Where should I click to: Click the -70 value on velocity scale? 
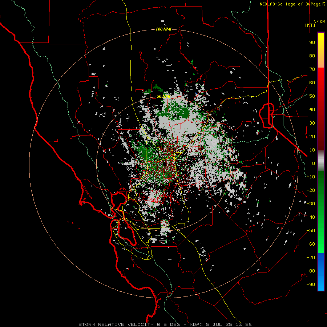click(311, 258)
